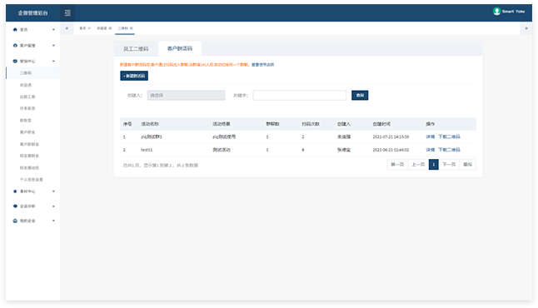Open 朋友圈动态 in the sidebar
The height and width of the screenshot is (308, 538).
point(29,167)
